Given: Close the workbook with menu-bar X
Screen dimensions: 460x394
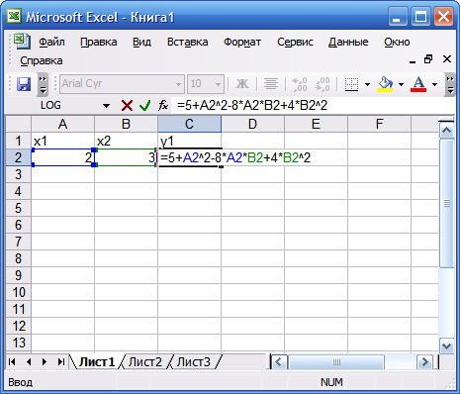Looking at the screenshot, I should click(447, 59).
